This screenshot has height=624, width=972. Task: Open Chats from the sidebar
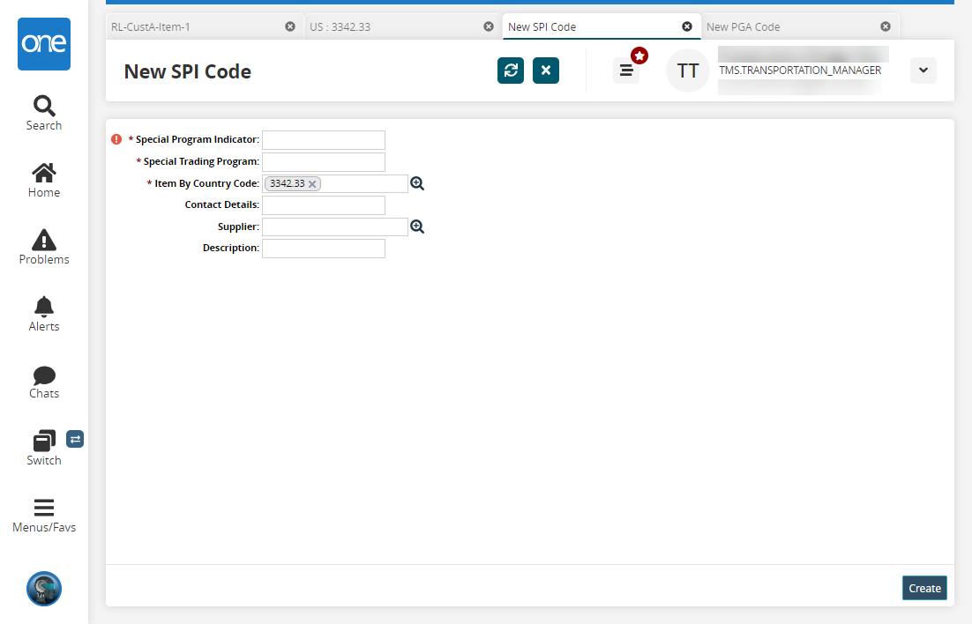pyautogui.click(x=44, y=382)
